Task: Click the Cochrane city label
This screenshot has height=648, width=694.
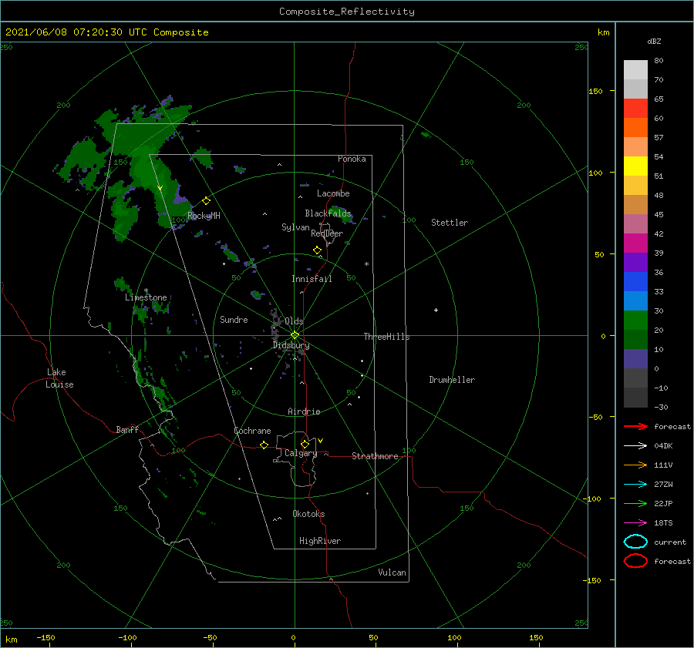Action: (252, 431)
